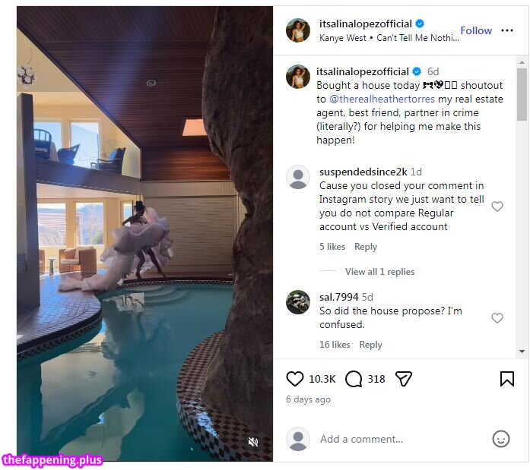Like sal.7994's comment heart
Viewport: 530px width, 470px height.
[497, 318]
